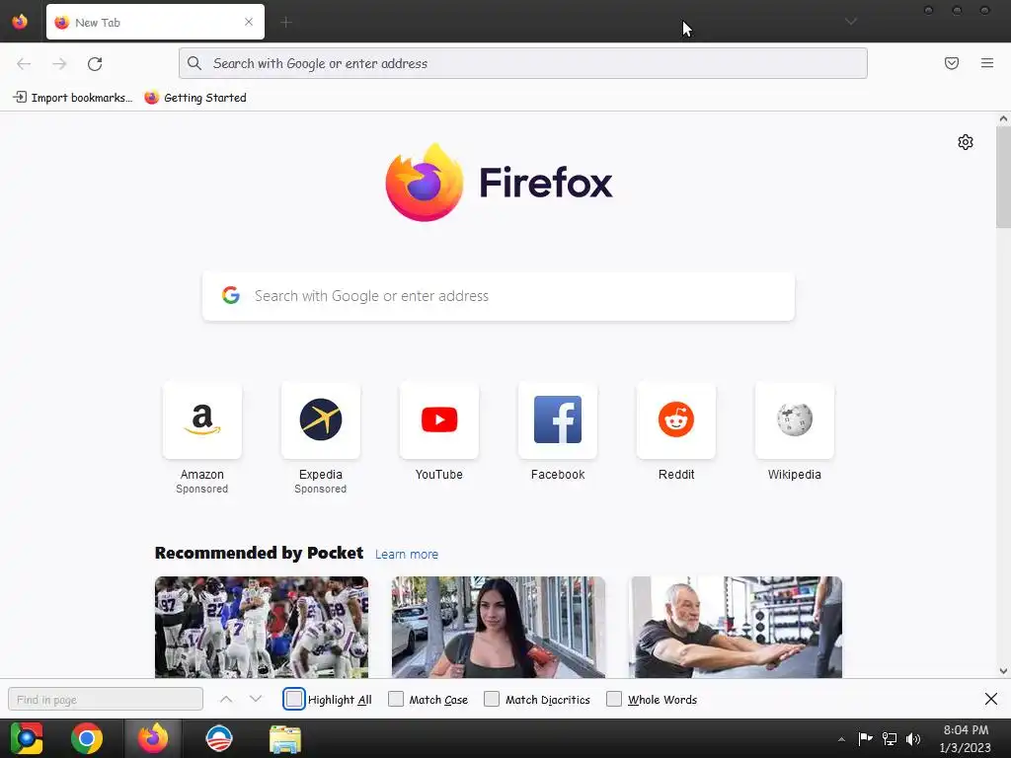Open the Amazon sponsored shortcut tile

(x=201, y=420)
